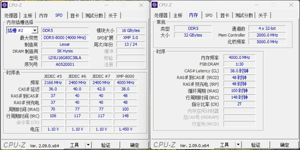The width and height of the screenshot is (300, 150).
Task: Click 工具 button in right window
Action: 224,145
